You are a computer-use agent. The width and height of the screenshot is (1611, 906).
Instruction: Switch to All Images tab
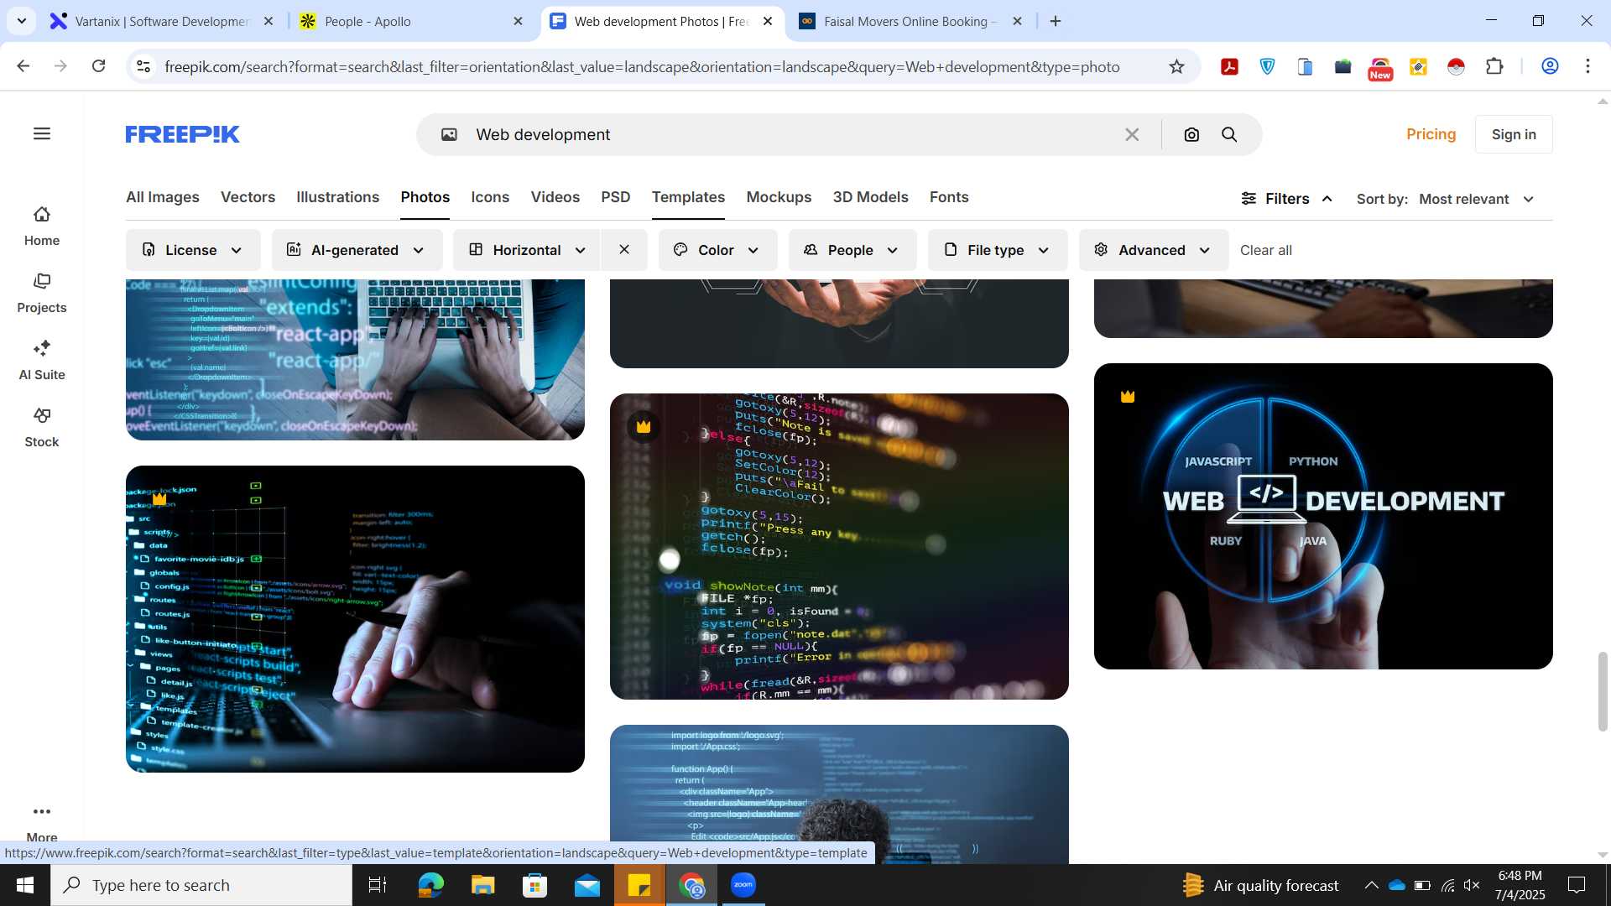[163, 197]
